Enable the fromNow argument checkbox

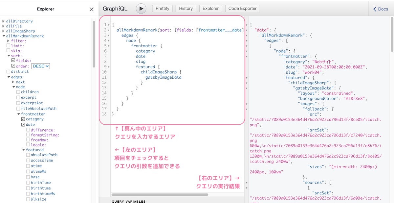click(x=28, y=140)
